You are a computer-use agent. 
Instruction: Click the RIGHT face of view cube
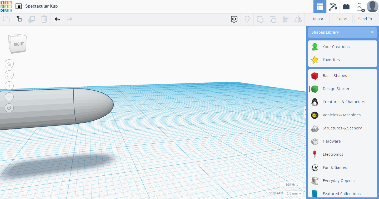[x=19, y=44]
